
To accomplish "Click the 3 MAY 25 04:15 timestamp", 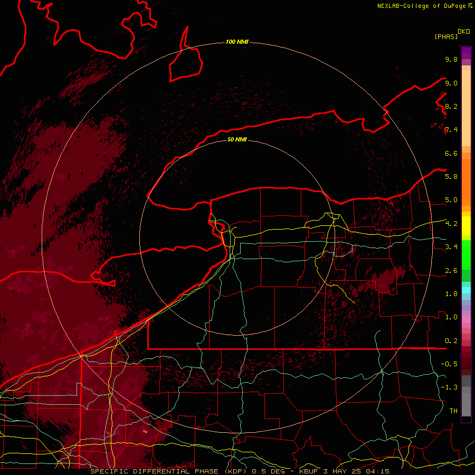I will coord(357,471).
